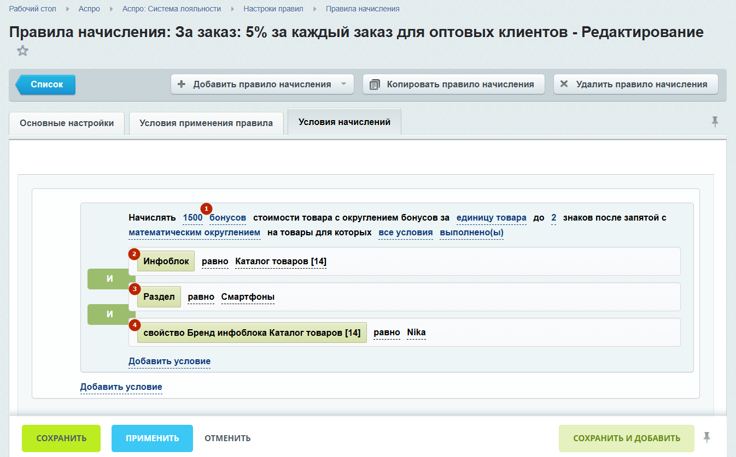This screenshot has width=736, height=457.
Task: Click the Каталог товаров [14] infoblock value
Action: click(281, 262)
